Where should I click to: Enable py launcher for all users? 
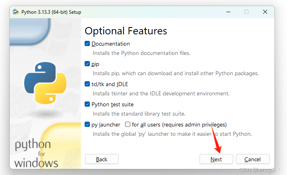click(128, 124)
